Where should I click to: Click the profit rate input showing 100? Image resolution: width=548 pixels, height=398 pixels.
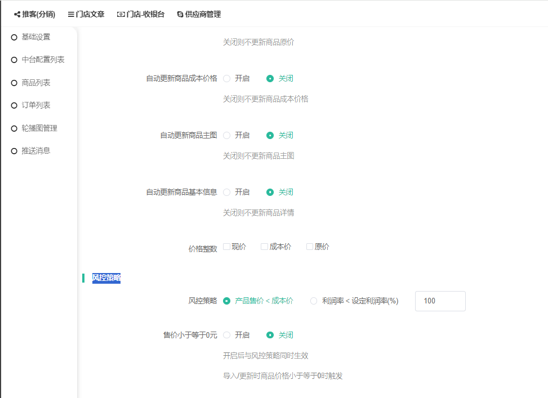point(440,301)
